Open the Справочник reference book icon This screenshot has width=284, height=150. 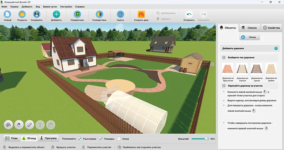(77, 14)
